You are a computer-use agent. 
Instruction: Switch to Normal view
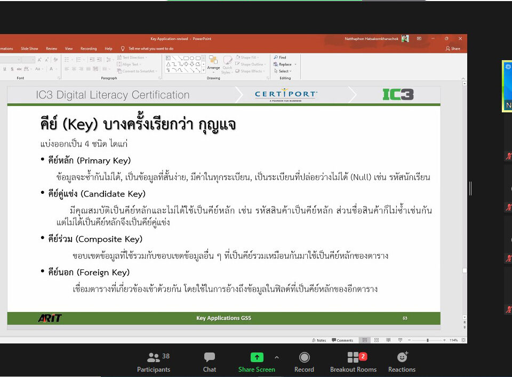(x=365, y=340)
